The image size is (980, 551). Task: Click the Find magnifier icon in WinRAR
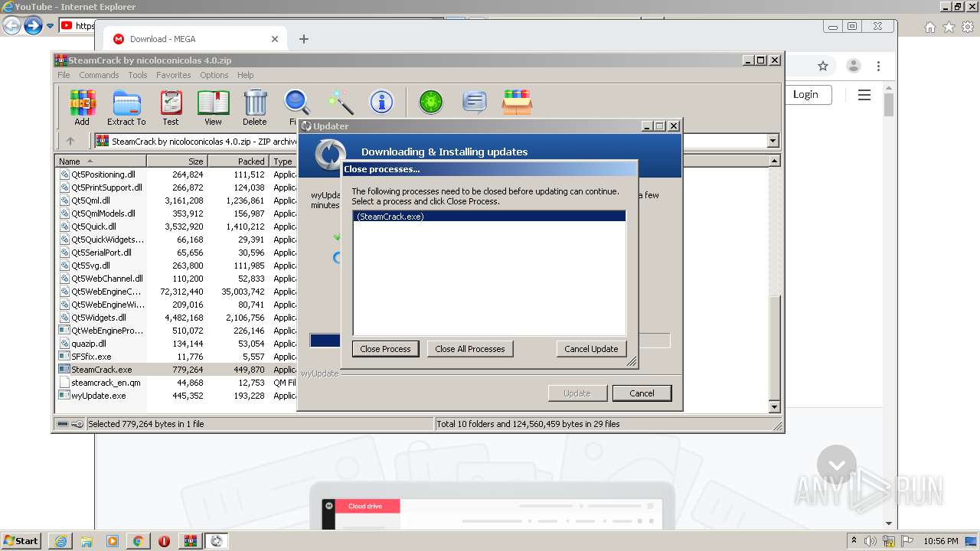296,103
